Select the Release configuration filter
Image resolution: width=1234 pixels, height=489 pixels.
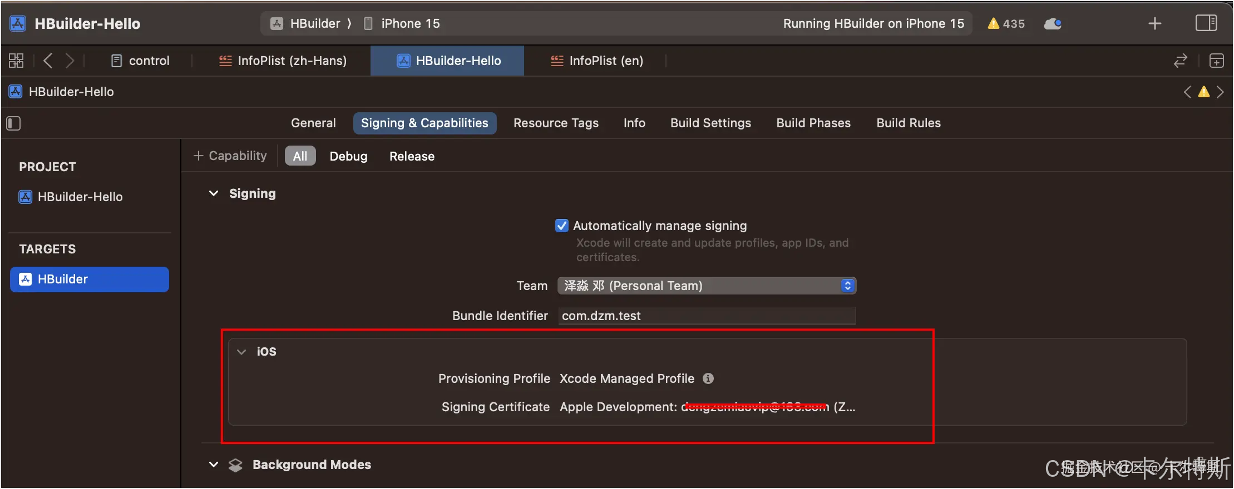pos(412,156)
